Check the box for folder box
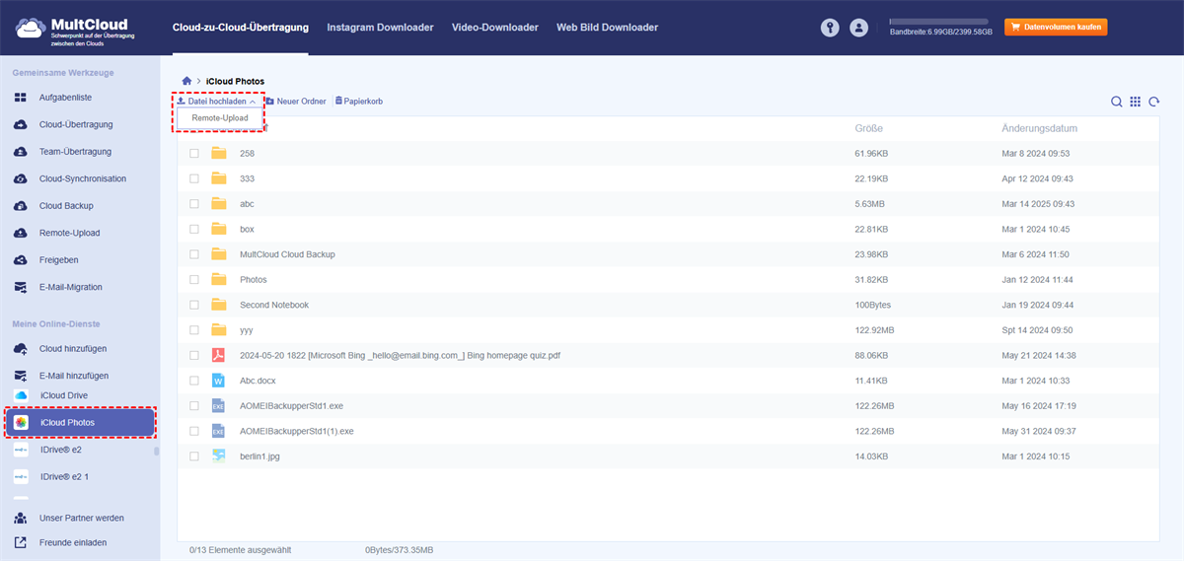 [x=194, y=229]
